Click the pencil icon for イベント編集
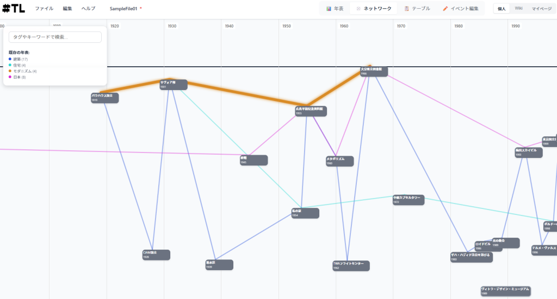This screenshot has height=299, width=557. coord(445,9)
